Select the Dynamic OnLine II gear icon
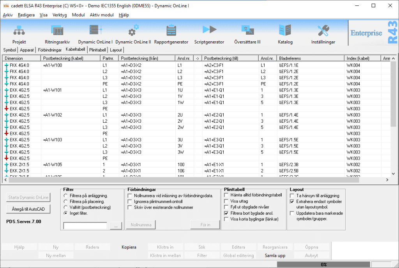The width and height of the screenshot is (399, 268). tap(133, 31)
